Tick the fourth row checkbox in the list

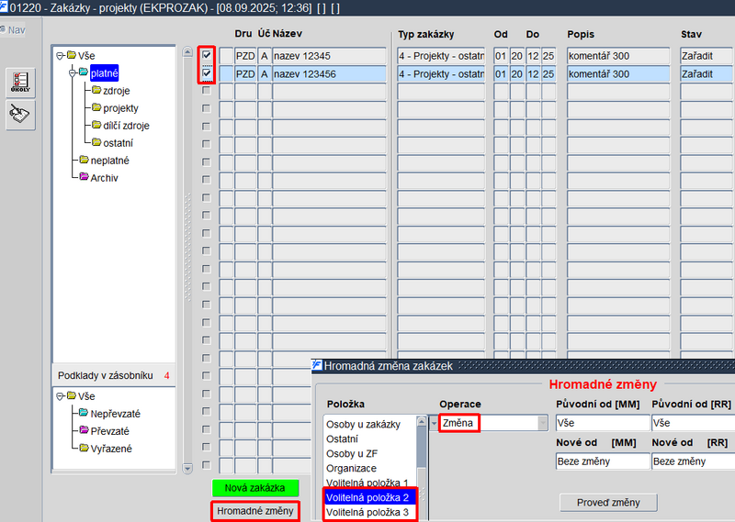point(206,108)
